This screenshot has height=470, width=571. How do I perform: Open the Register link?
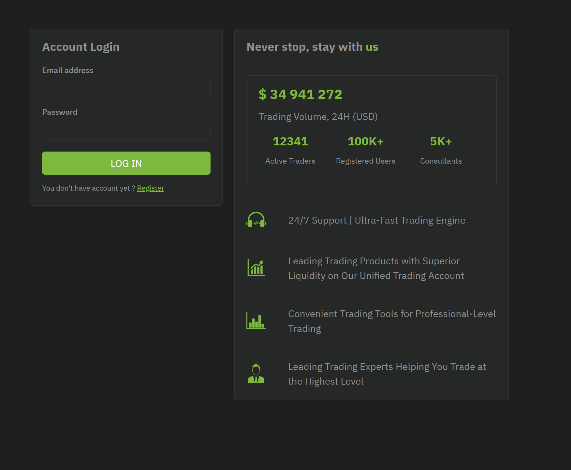pyautogui.click(x=150, y=188)
